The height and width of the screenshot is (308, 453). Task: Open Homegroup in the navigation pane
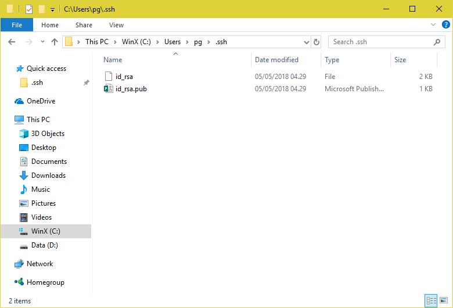(45, 282)
